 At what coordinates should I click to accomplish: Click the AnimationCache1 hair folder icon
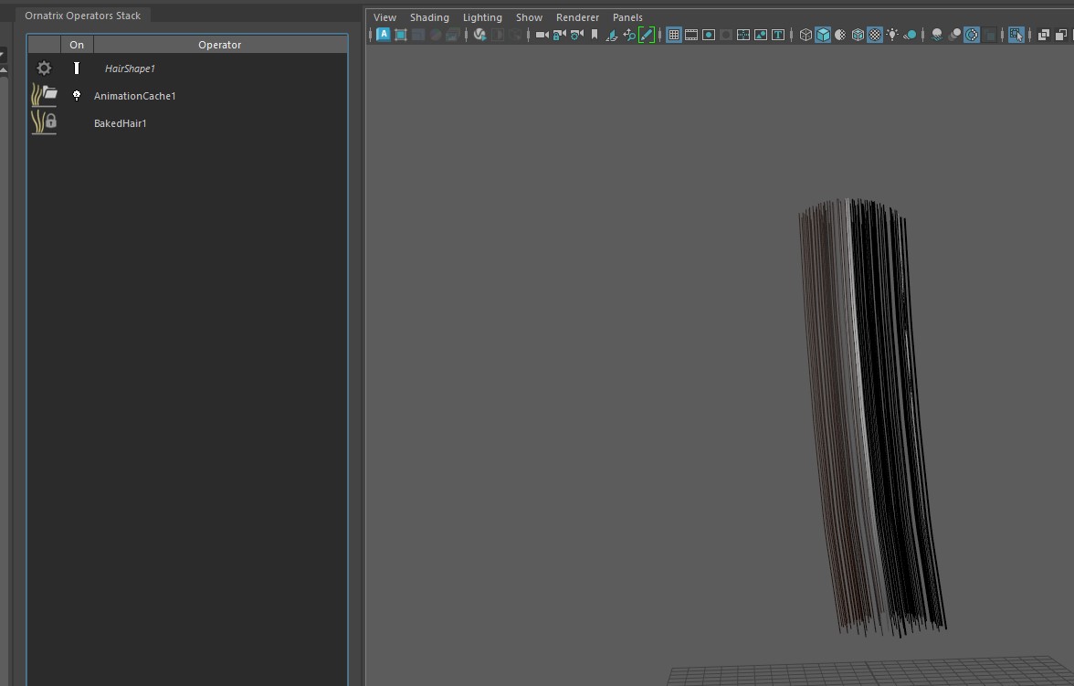[x=44, y=95]
